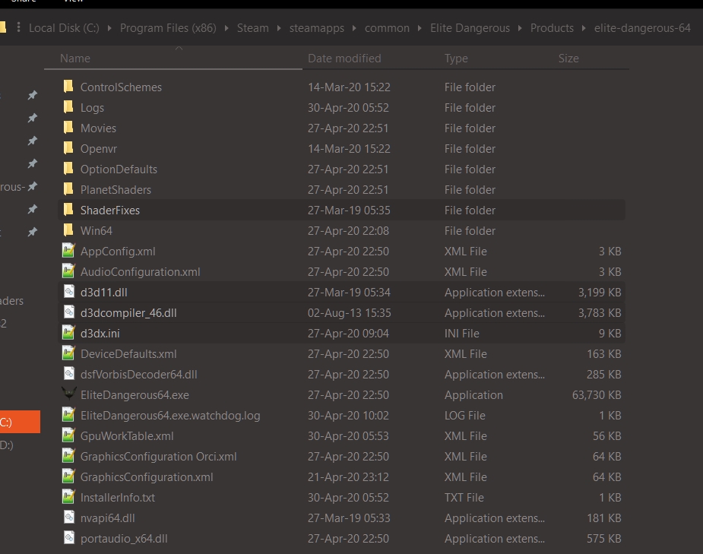Click the Win64 folder icon
Image resolution: width=703 pixels, height=554 pixels.
pyautogui.click(x=68, y=230)
